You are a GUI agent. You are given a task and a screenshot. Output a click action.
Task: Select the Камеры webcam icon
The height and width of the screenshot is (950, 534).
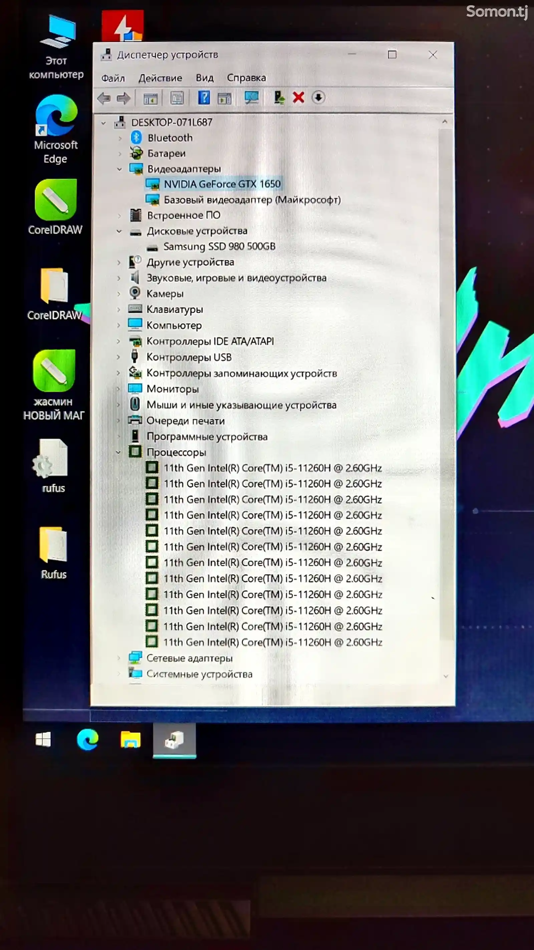[x=135, y=293]
